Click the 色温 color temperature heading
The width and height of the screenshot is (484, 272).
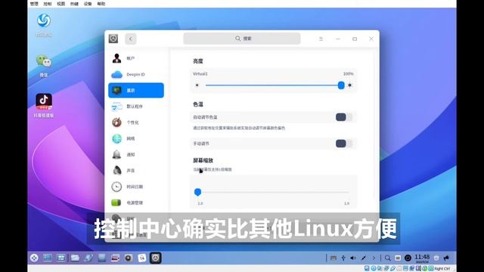pos(198,104)
